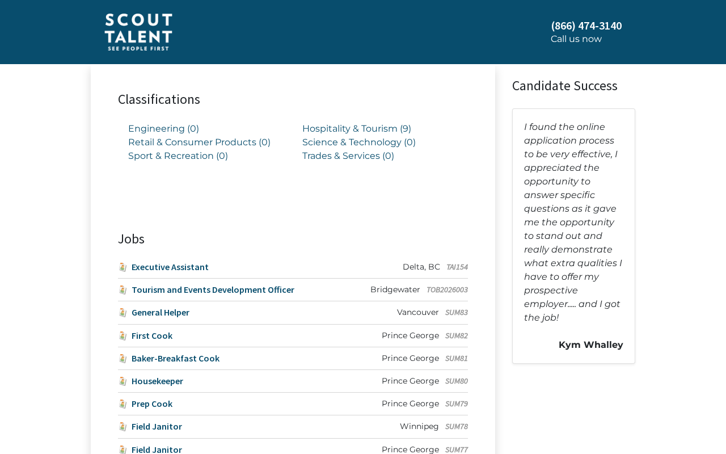Image resolution: width=726 pixels, height=454 pixels.
Task: Open Science & Technology classification
Action: pyautogui.click(x=359, y=142)
